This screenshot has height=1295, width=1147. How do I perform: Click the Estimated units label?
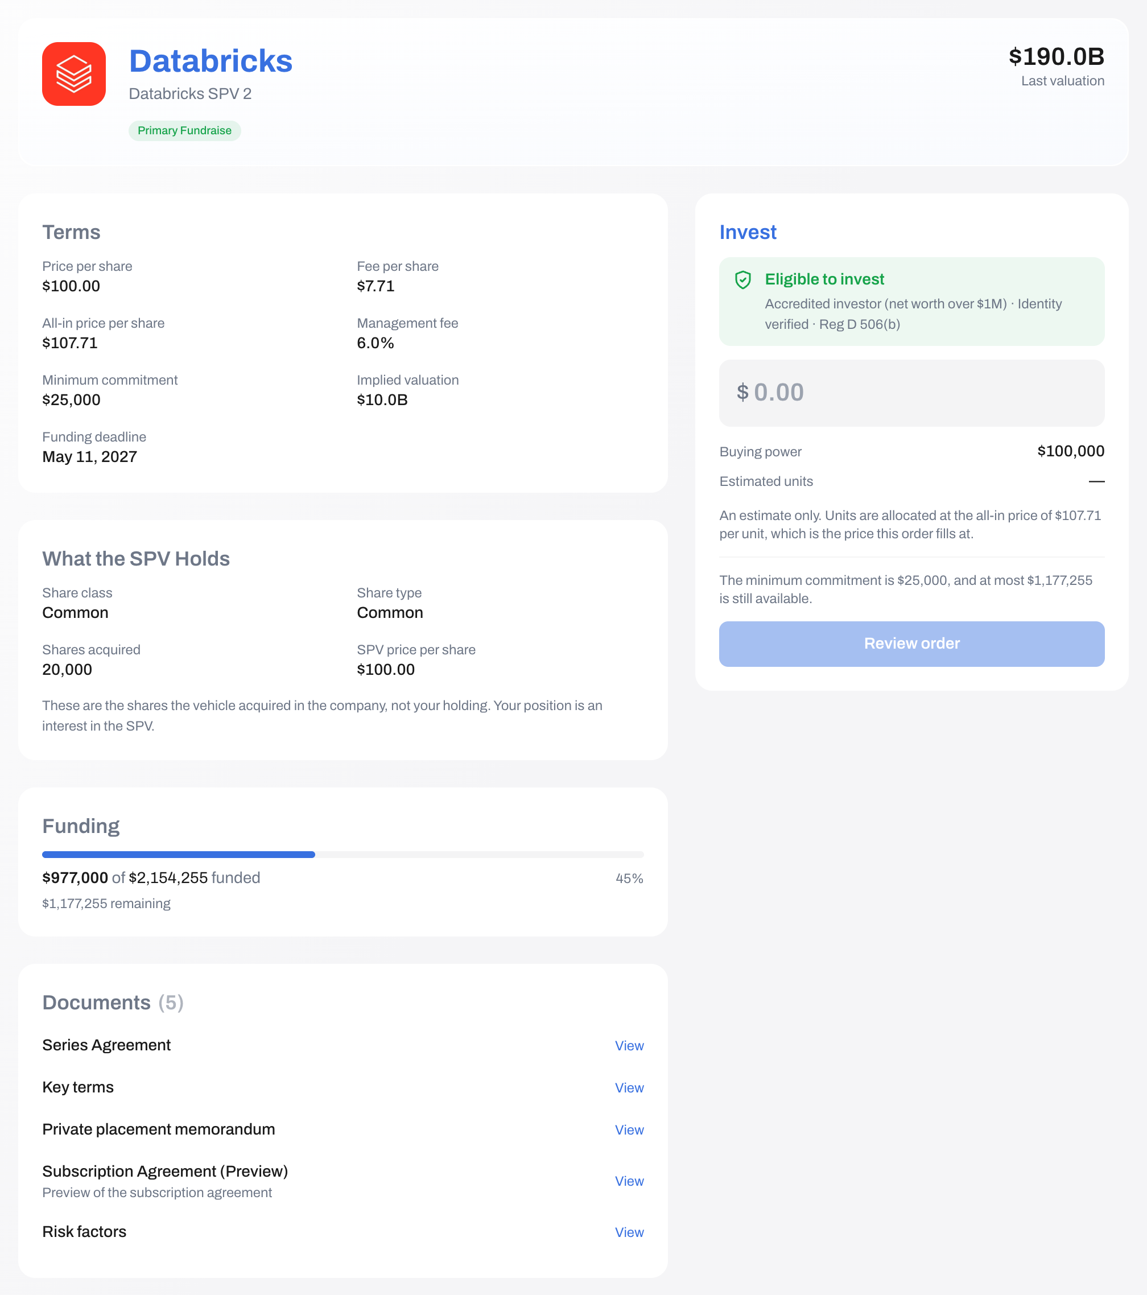(766, 481)
